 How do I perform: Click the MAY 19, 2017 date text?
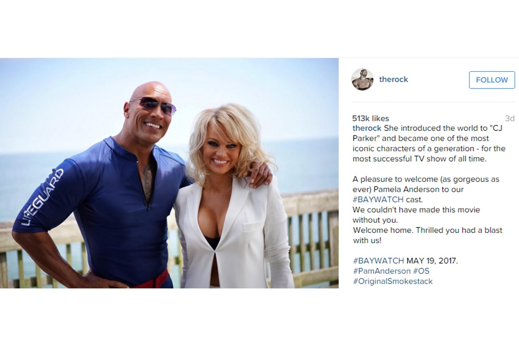point(432,261)
